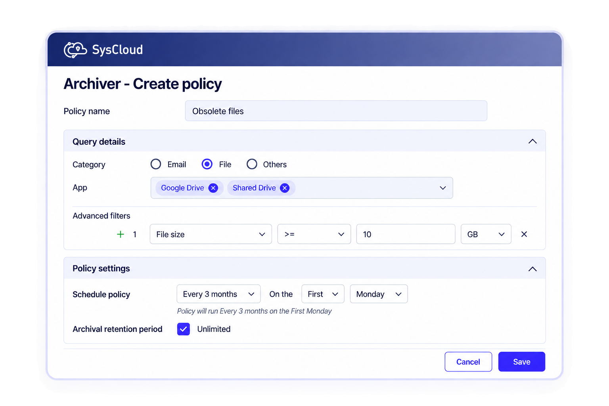The width and height of the screenshot is (609, 406).
Task: Click the Archiver - Create policy heading
Action: point(143,84)
